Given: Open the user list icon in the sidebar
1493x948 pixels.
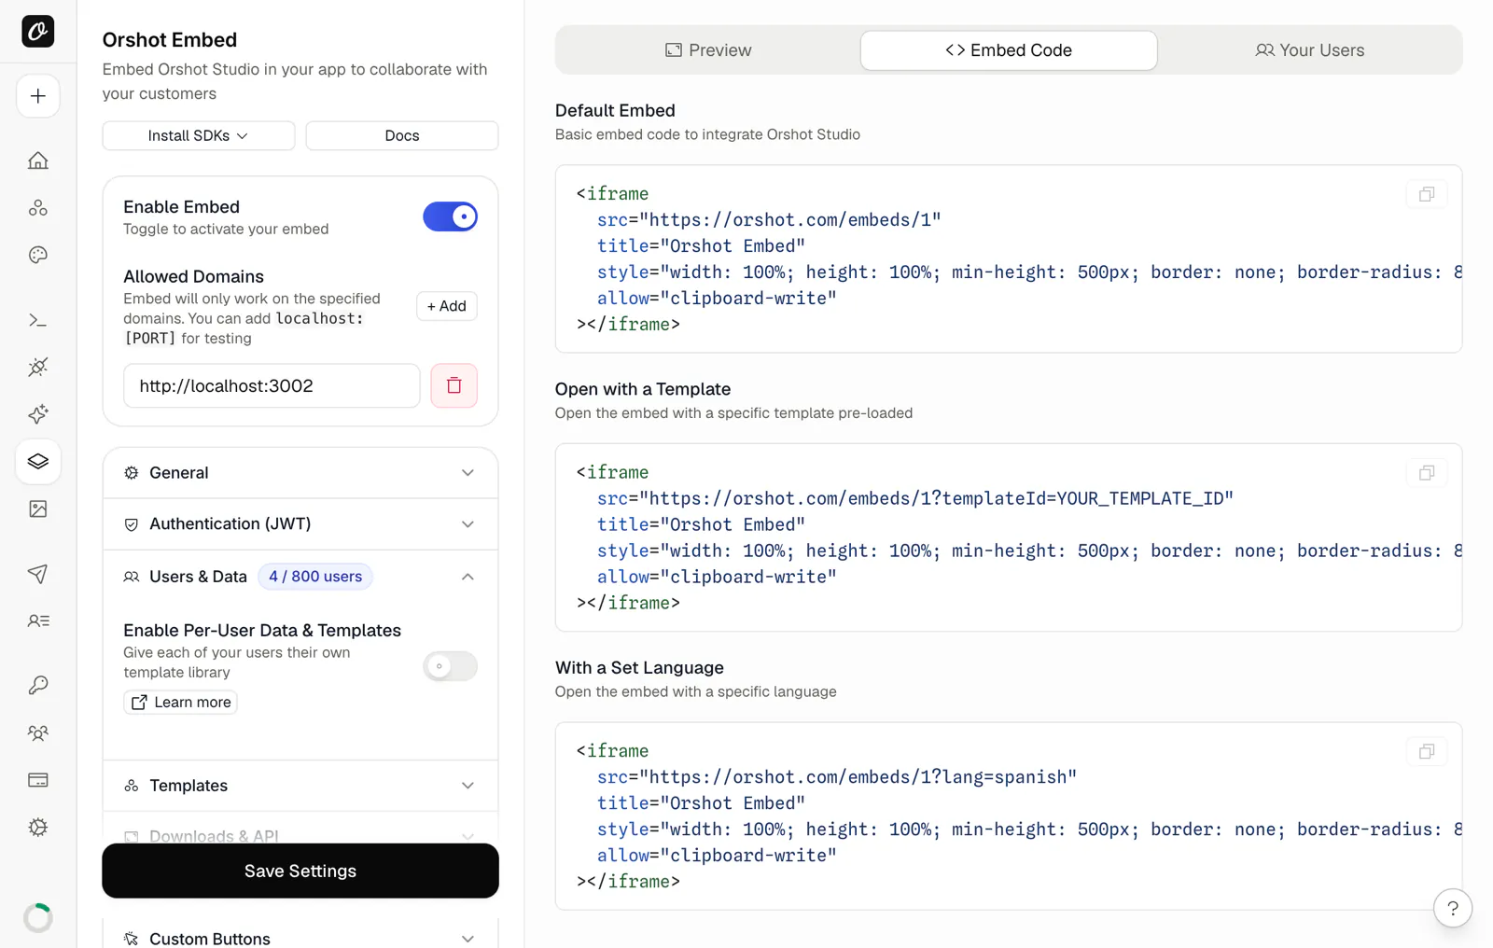Looking at the screenshot, I should 38,620.
